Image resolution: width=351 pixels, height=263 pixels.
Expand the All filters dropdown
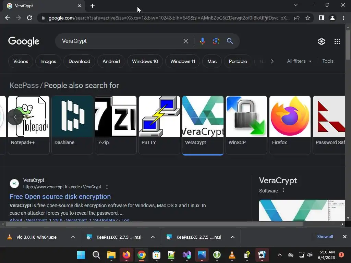point(299,61)
